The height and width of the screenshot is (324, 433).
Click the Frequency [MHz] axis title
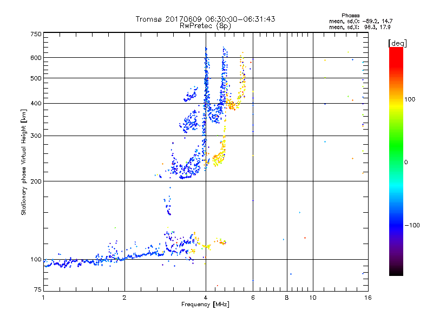(205, 306)
